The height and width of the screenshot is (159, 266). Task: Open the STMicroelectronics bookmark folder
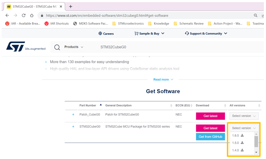[128, 23]
